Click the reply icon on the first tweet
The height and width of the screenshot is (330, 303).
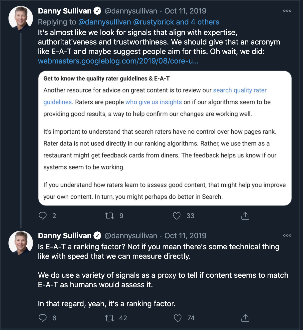tap(43, 215)
